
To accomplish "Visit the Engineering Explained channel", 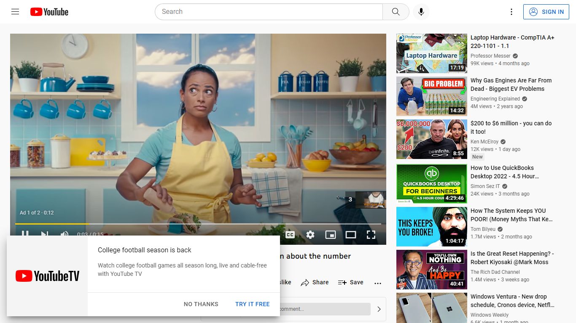I will tap(495, 99).
